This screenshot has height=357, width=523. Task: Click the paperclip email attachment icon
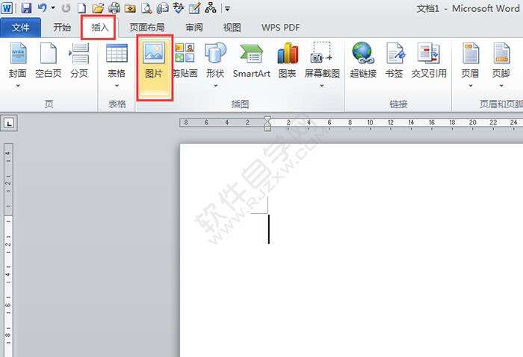tap(162, 8)
